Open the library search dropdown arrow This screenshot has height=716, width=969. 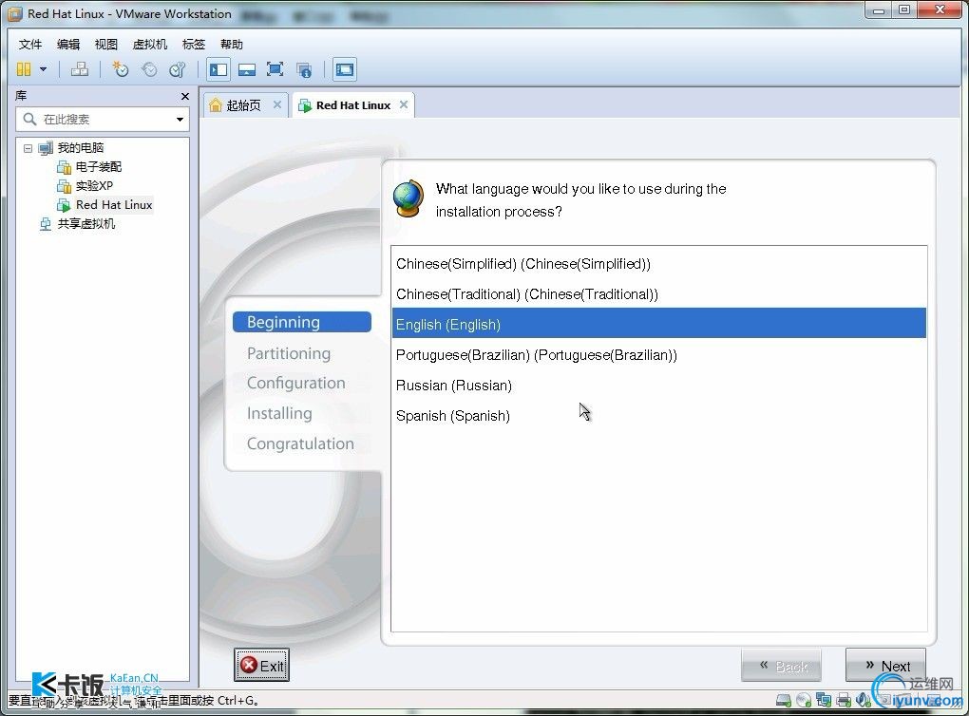point(180,120)
